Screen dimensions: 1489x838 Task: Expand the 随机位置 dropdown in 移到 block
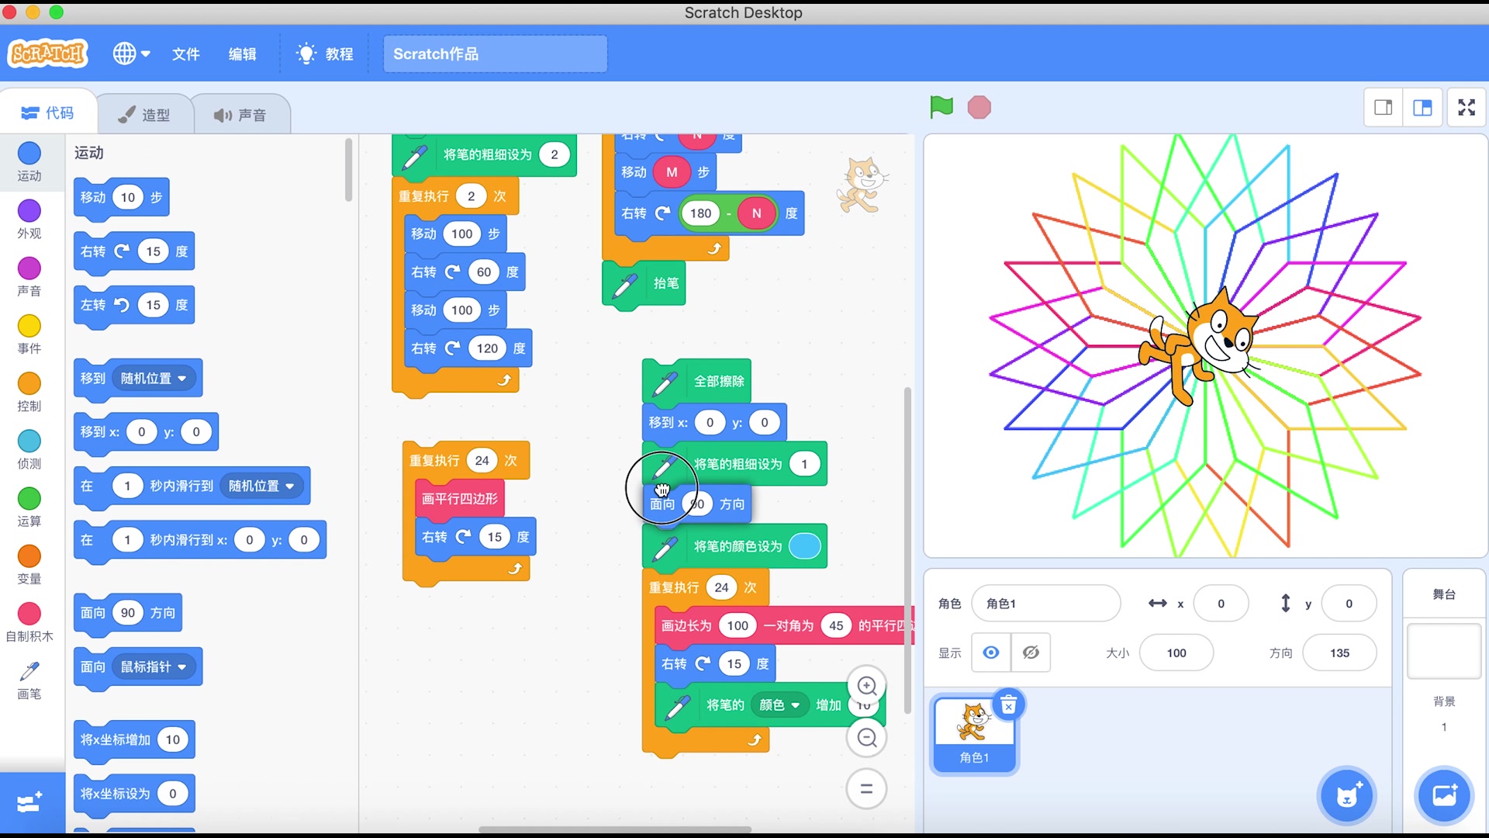(154, 379)
